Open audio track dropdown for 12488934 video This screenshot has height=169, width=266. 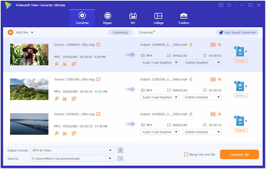[160, 62]
